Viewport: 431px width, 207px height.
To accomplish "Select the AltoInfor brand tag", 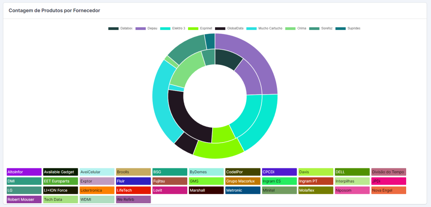I will (x=24, y=172).
